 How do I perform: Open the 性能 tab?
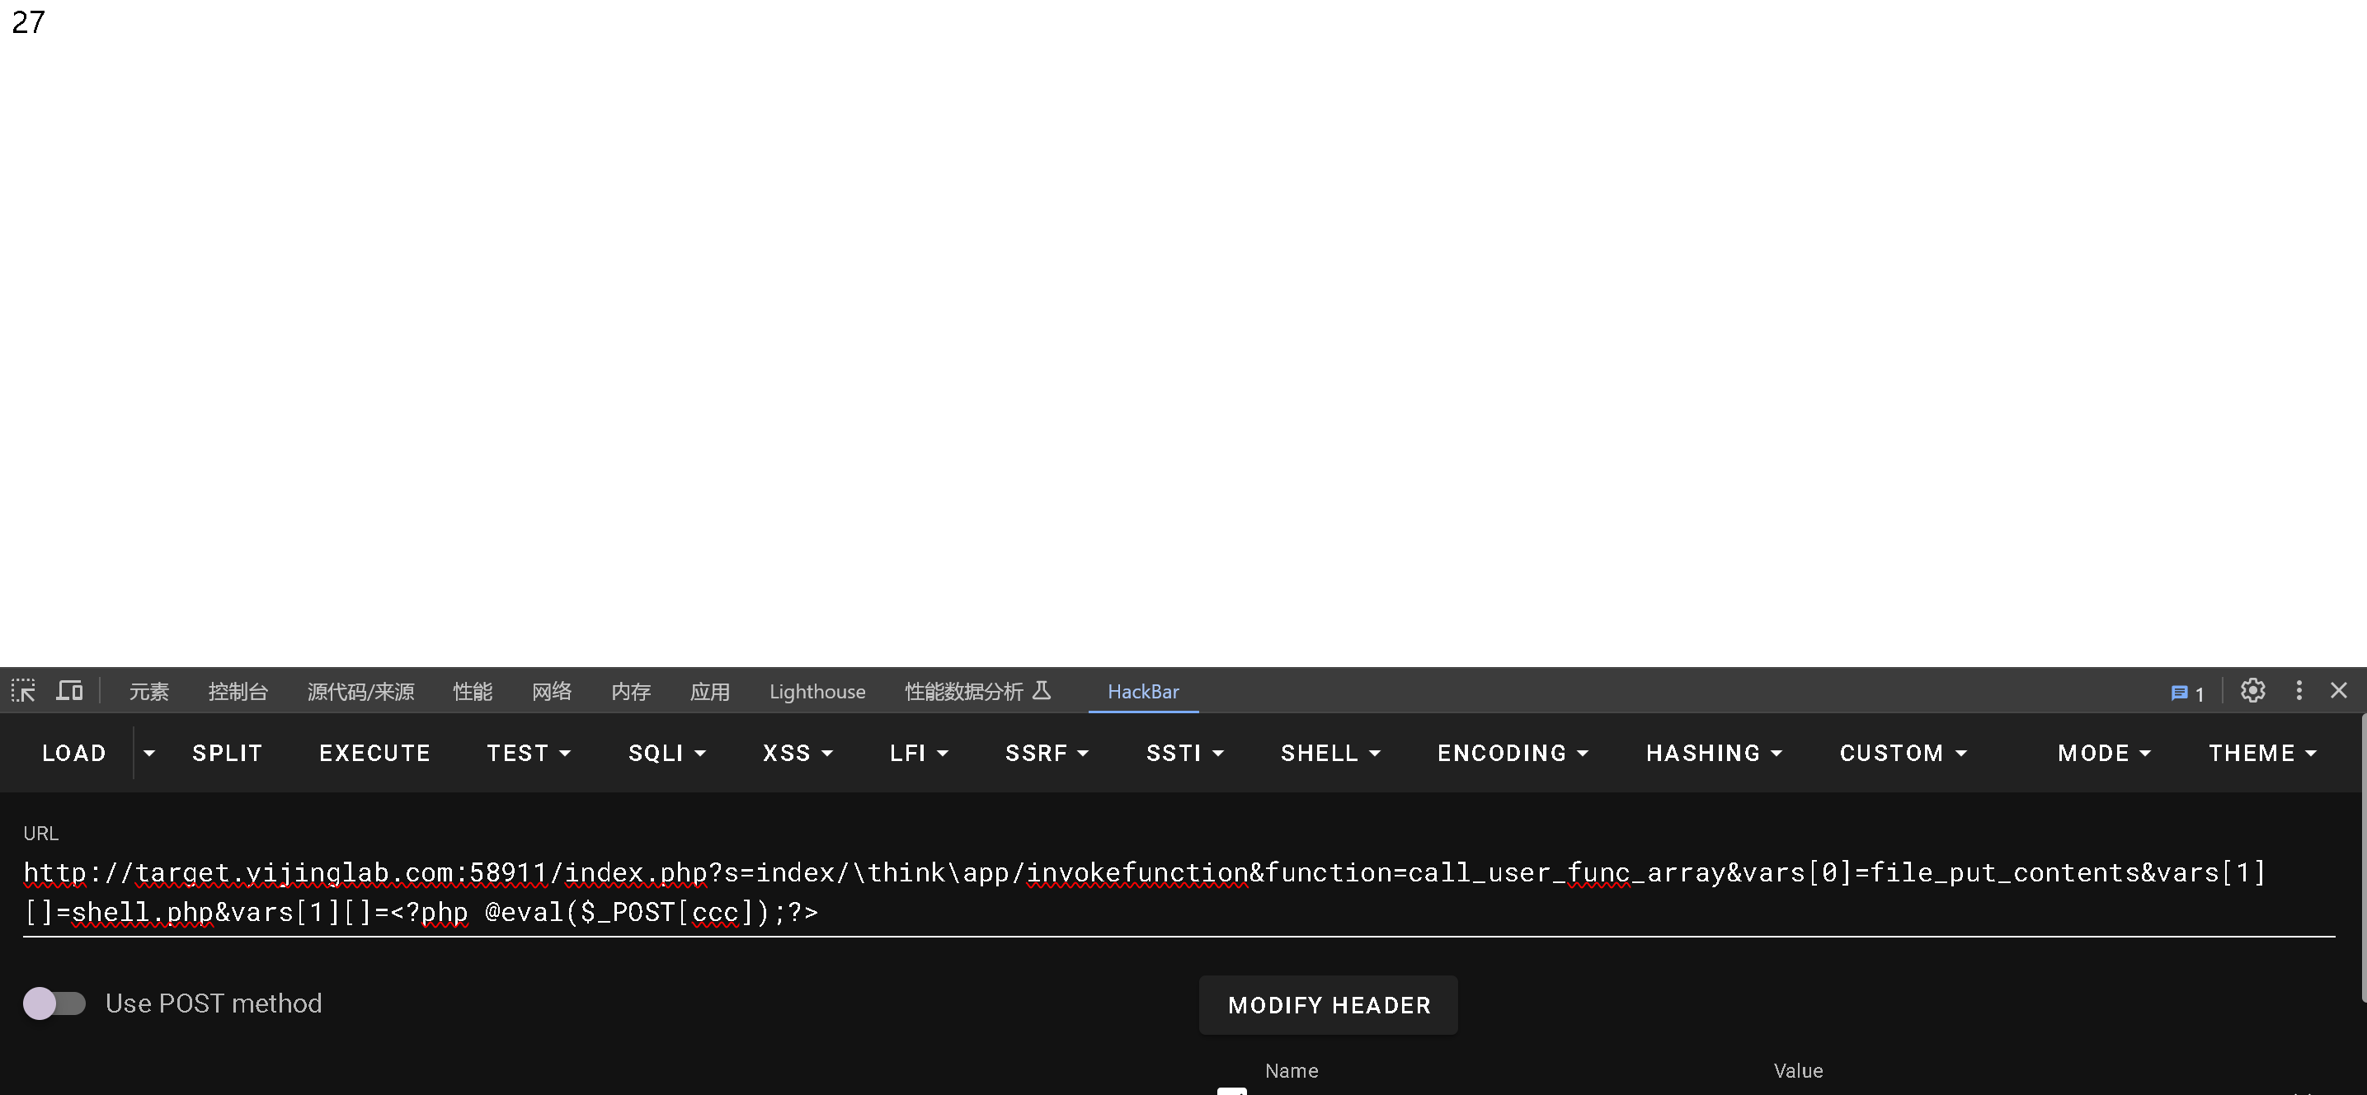tap(473, 692)
